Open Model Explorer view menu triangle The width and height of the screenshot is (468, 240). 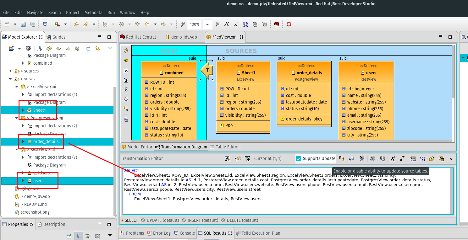click(x=110, y=48)
